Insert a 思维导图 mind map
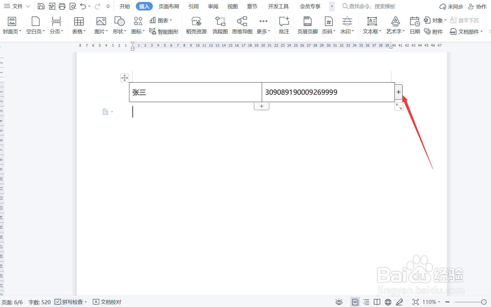This screenshot has width=491, height=307. pos(242,25)
